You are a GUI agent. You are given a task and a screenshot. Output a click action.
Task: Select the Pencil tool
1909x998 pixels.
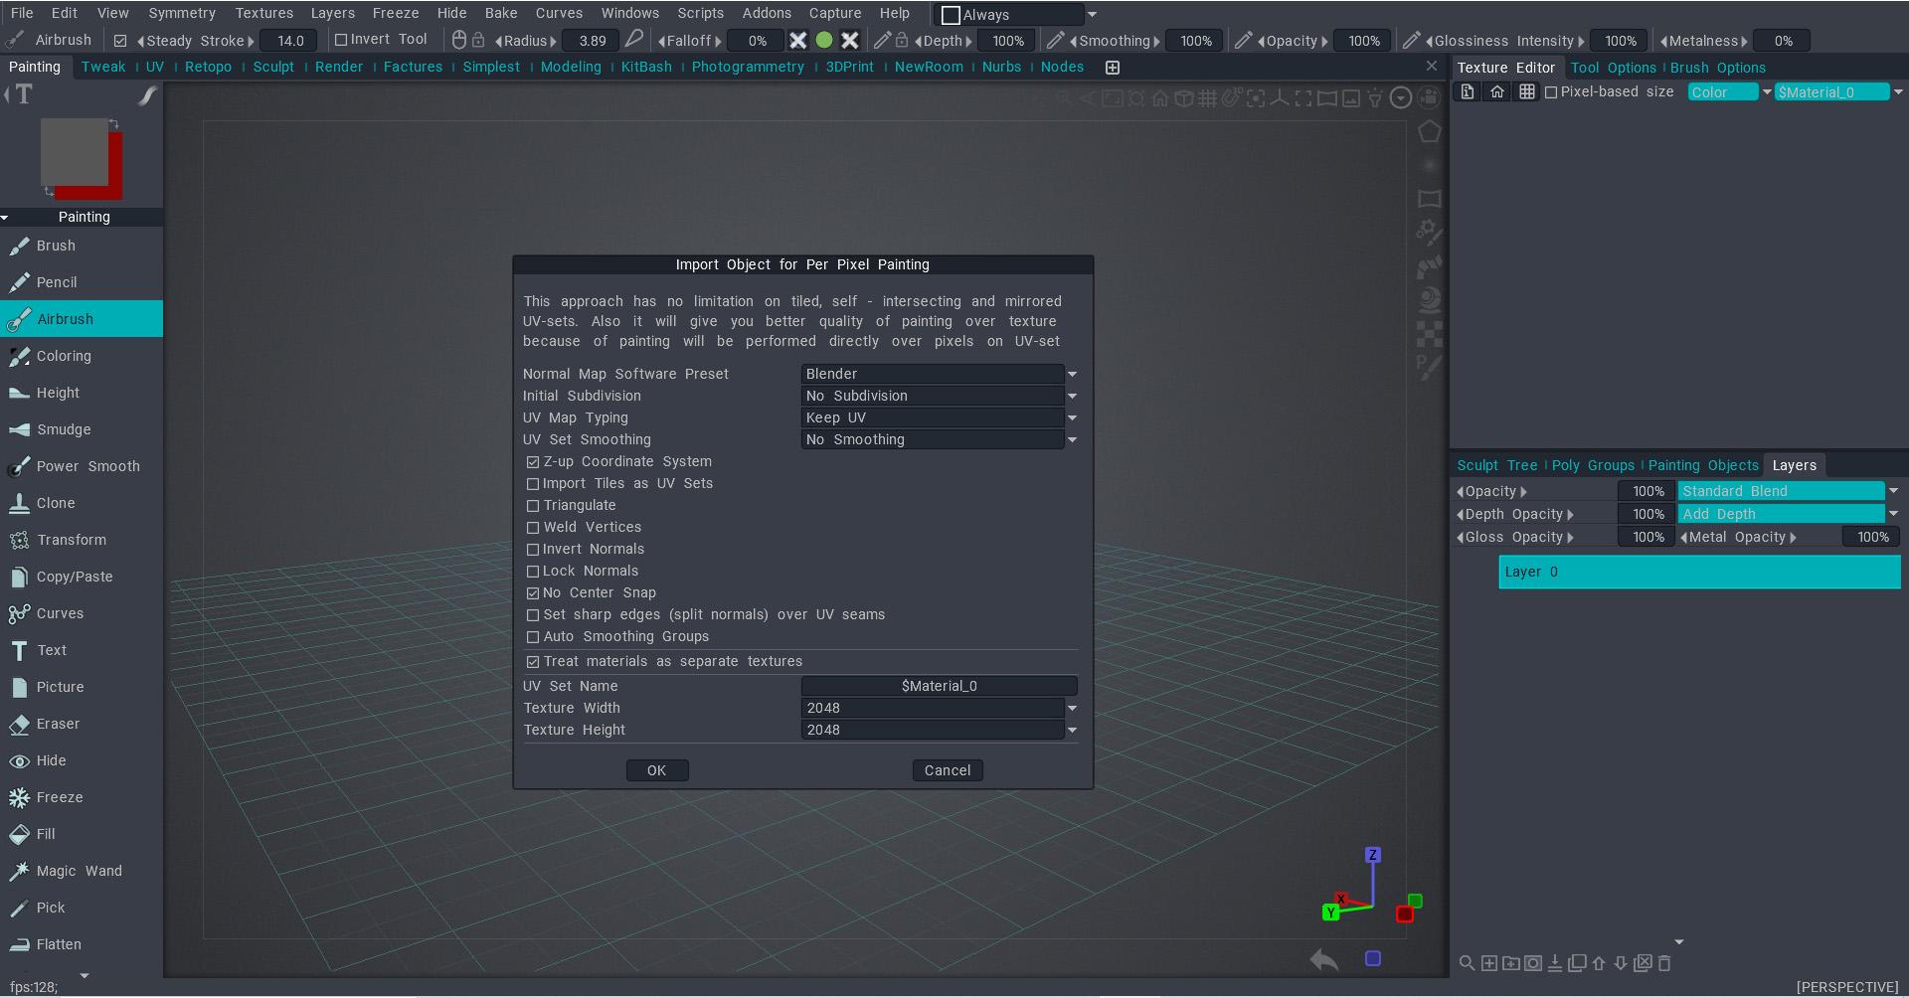click(56, 282)
